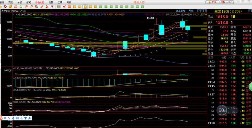Screen dimensions: 252x128
Task: Open the red 特色功能 menu
Action: tap(40, 3)
